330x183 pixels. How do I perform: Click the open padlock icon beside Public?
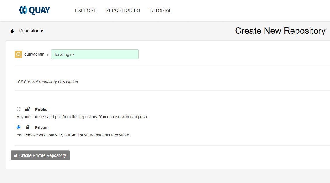point(27,109)
